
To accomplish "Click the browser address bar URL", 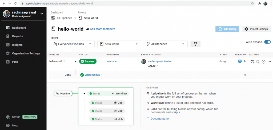I will coord(107,3).
